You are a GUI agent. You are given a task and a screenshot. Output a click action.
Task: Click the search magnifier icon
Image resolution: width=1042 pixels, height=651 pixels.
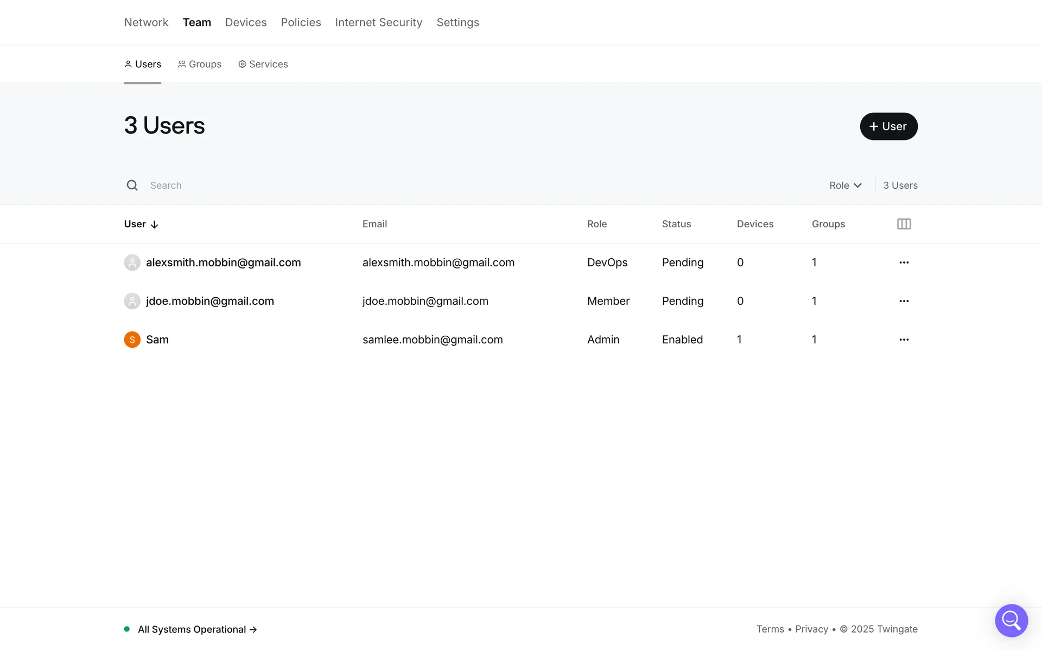(132, 186)
